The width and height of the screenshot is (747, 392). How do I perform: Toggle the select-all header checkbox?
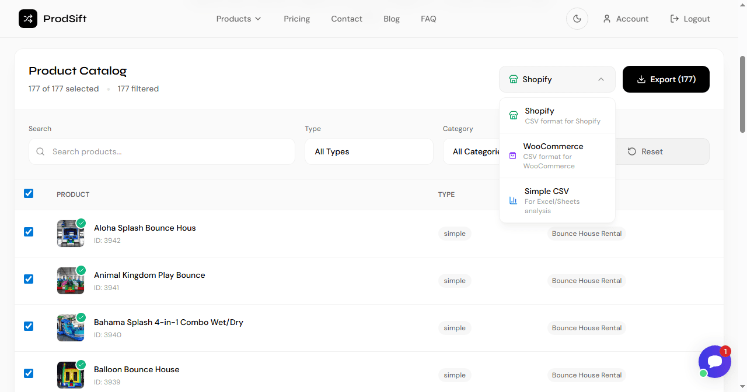29,193
